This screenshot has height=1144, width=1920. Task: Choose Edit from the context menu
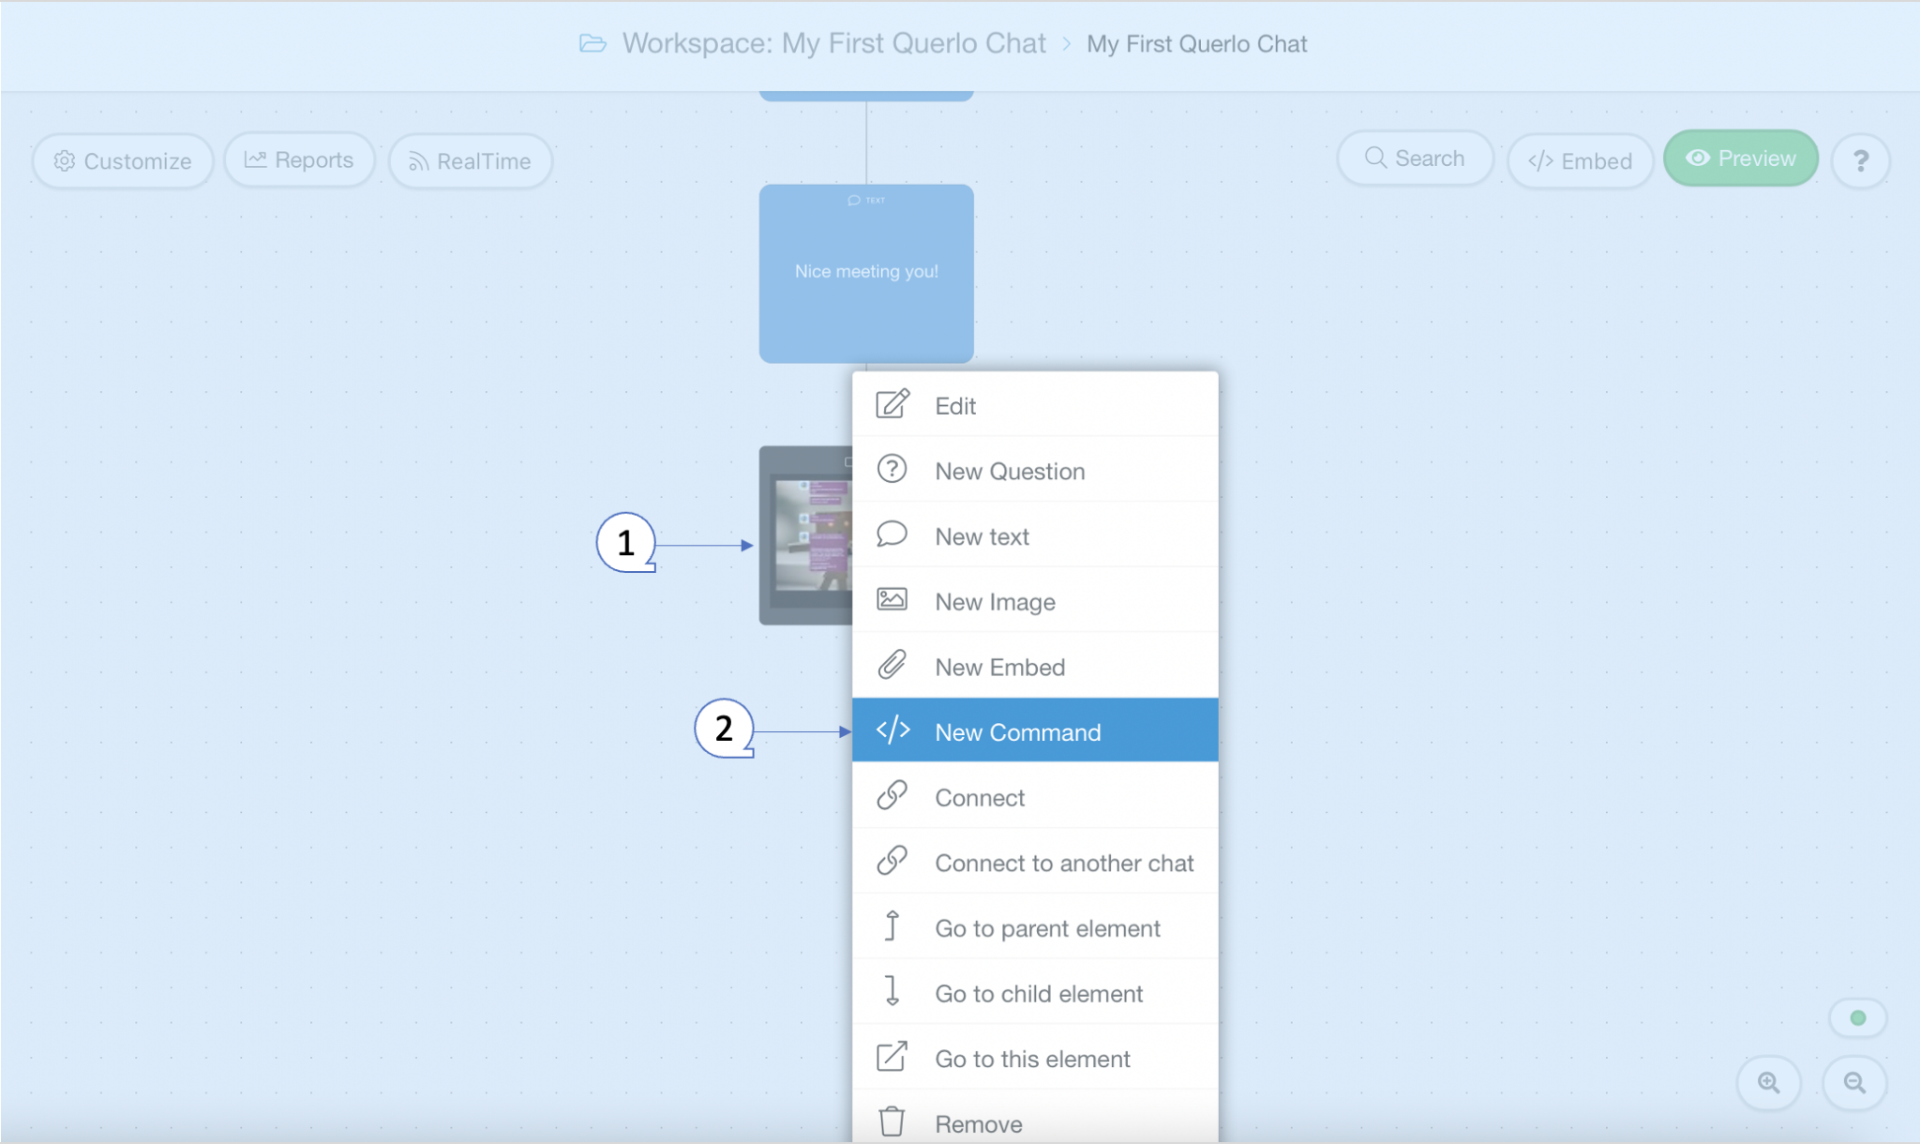[1035, 405]
